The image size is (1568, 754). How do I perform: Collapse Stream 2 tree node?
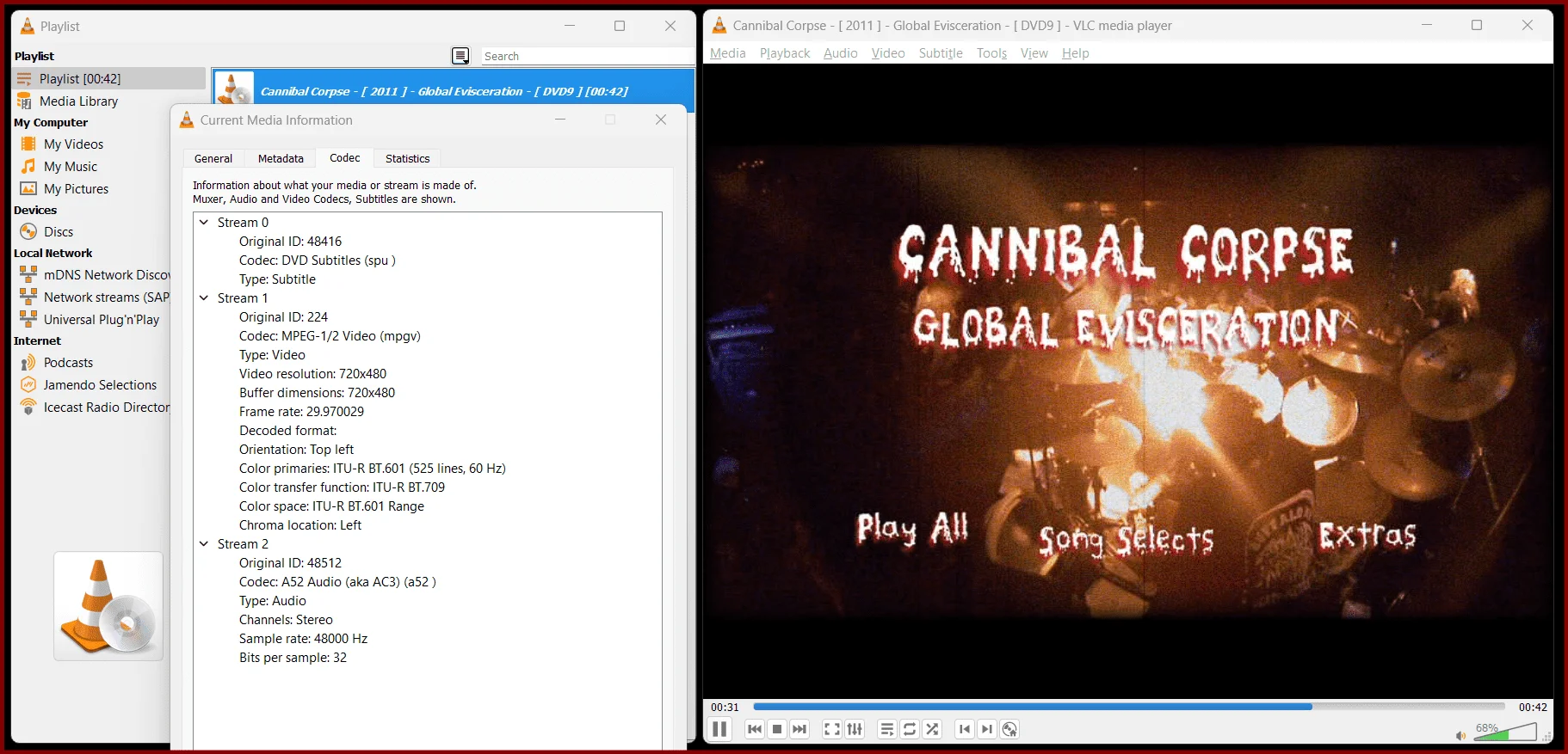(204, 543)
